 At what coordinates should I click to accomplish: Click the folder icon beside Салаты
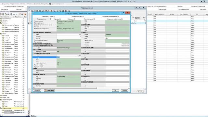[x=1, y=95]
